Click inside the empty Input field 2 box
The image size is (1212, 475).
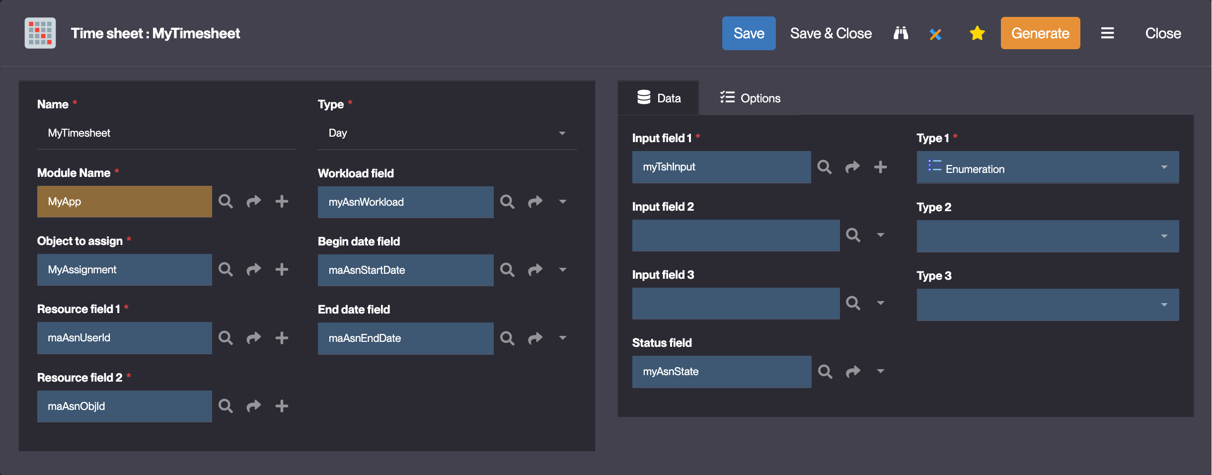(x=735, y=236)
